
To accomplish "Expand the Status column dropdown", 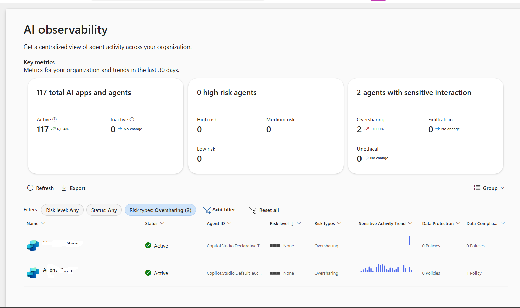I will click(x=162, y=223).
